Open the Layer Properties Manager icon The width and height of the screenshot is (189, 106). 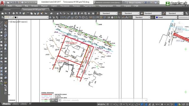point(3,17)
